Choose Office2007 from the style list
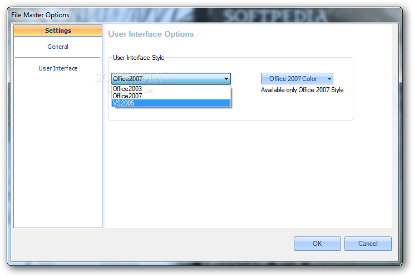The height and width of the screenshot is (277, 414). (171, 96)
